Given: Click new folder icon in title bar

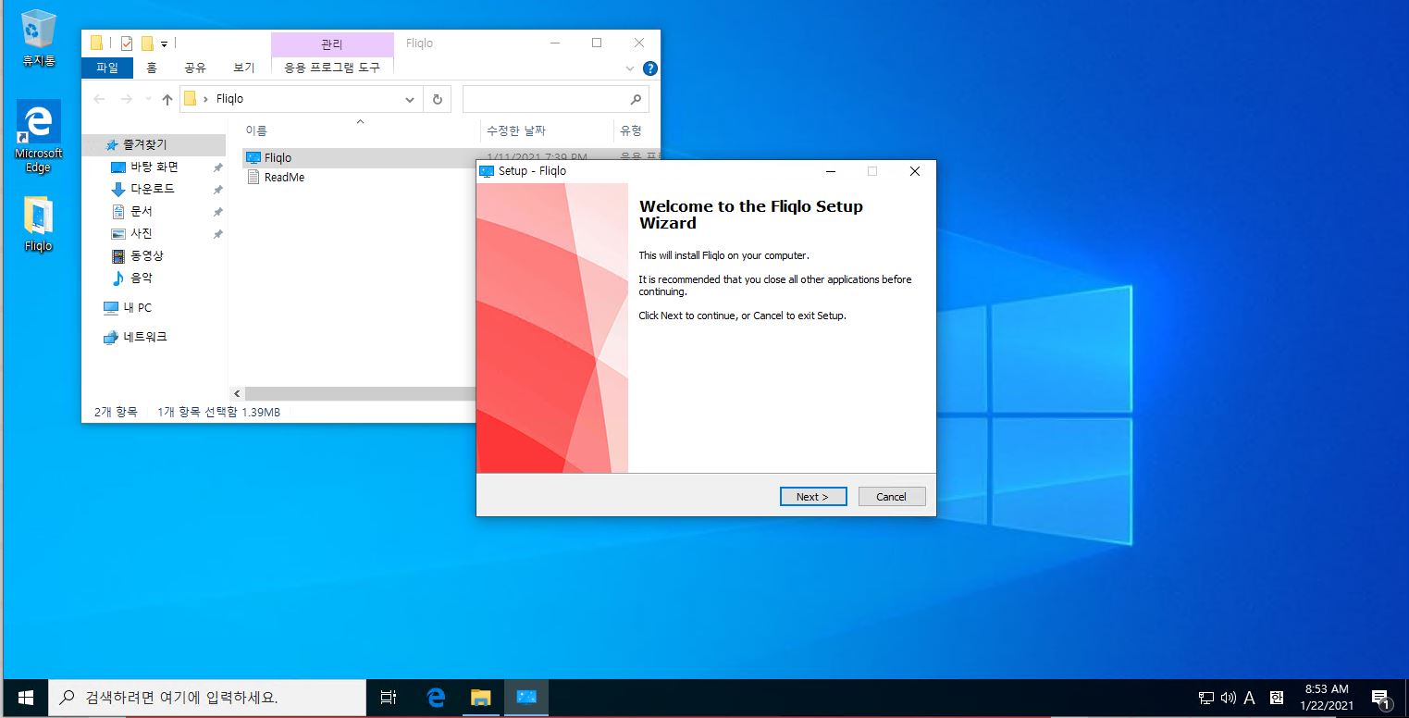Looking at the screenshot, I should coord(147,43).
